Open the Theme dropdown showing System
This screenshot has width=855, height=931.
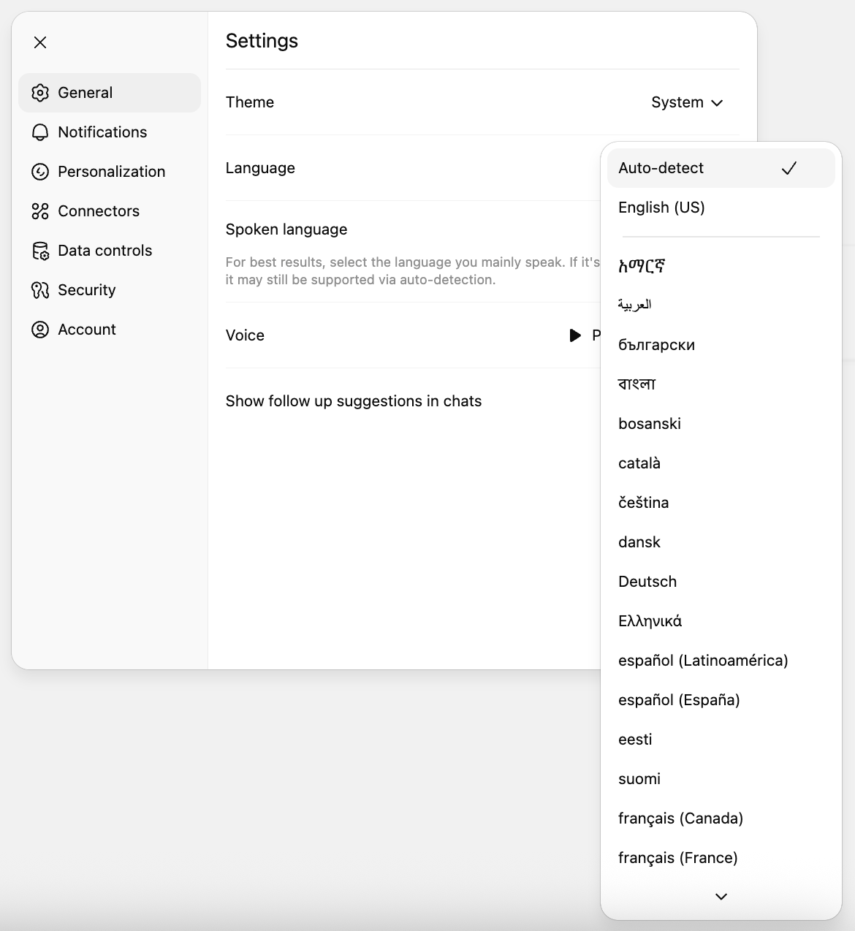point(686,102)
